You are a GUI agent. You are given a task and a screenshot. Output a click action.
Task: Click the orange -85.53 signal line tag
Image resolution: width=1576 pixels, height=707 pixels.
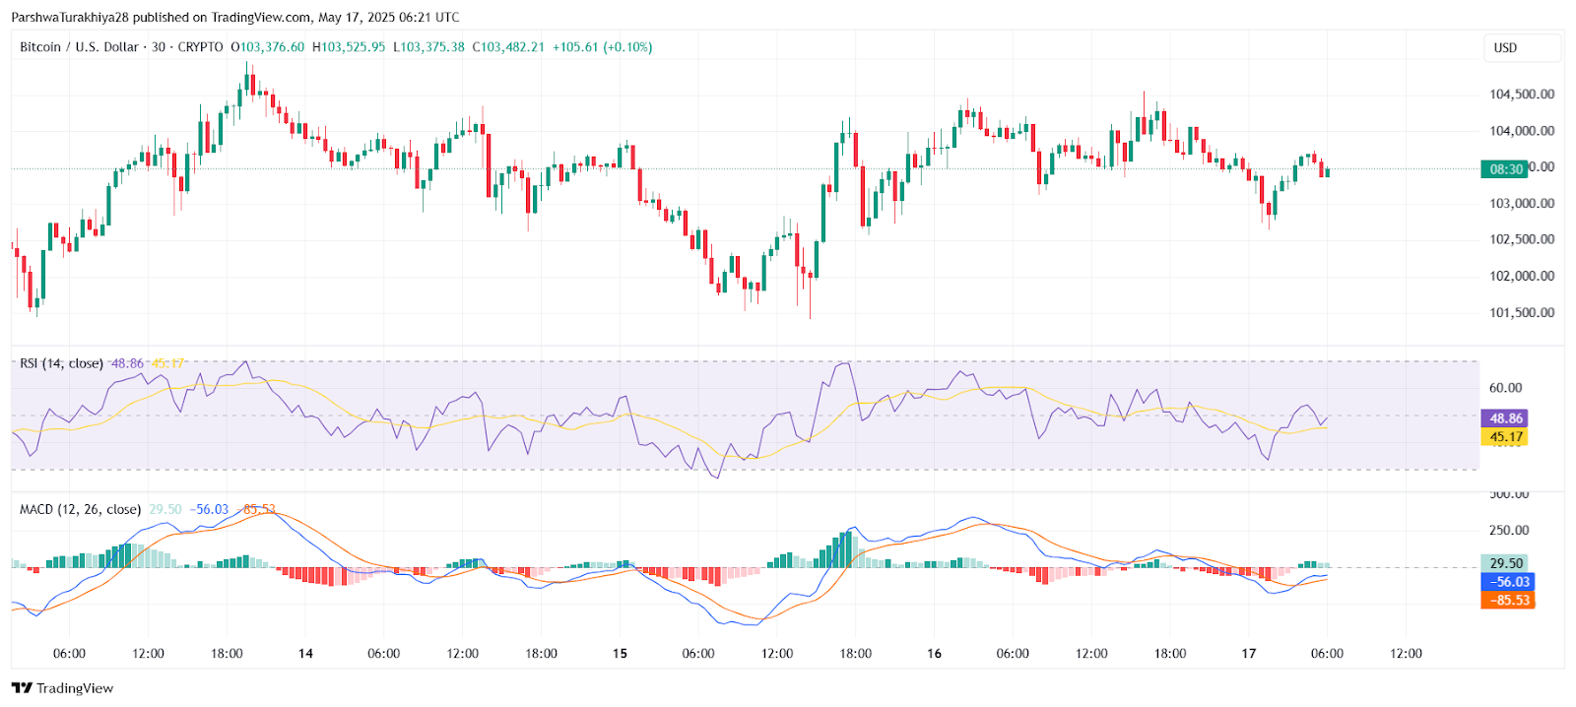coord(1508,600)
